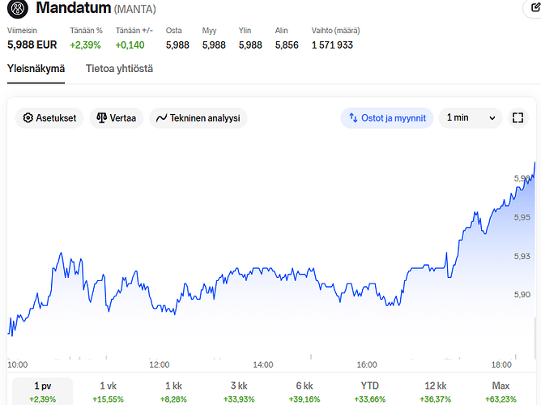Select the 3 kk time range
The image size is (541, 405).
[239, 391]
